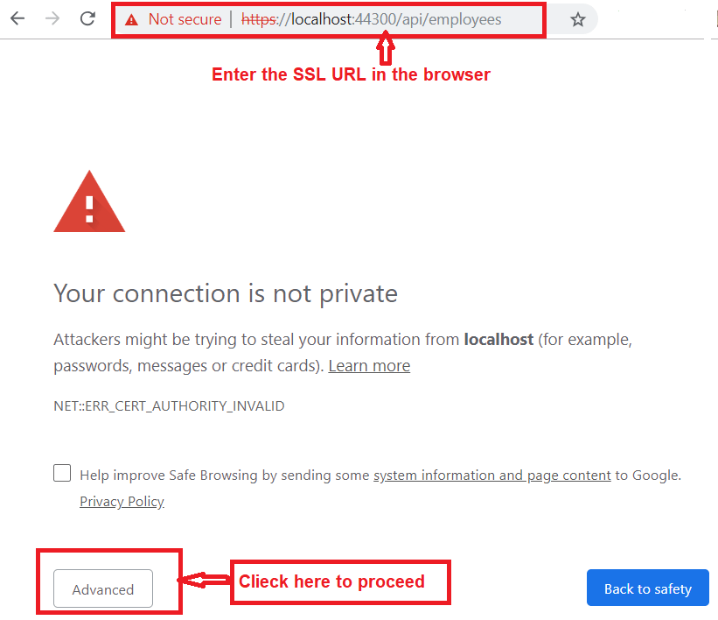
Task: Expand the Advanced options button
Action: [x=103, y=589]
